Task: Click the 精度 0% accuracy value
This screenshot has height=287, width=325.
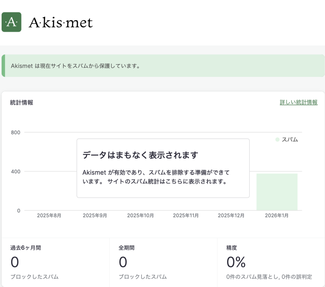Action: [x=236, y=262]
